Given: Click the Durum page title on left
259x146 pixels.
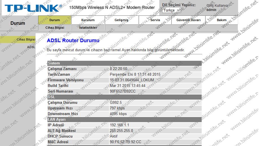Looking at the screenshot, I should click(18, 23).
